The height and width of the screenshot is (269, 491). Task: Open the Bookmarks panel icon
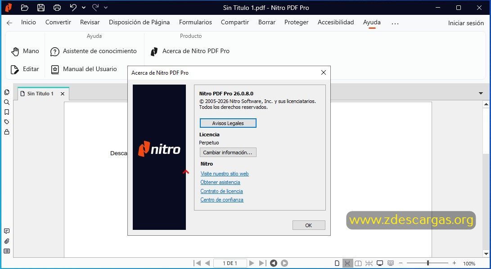click(x=7, y=112)
